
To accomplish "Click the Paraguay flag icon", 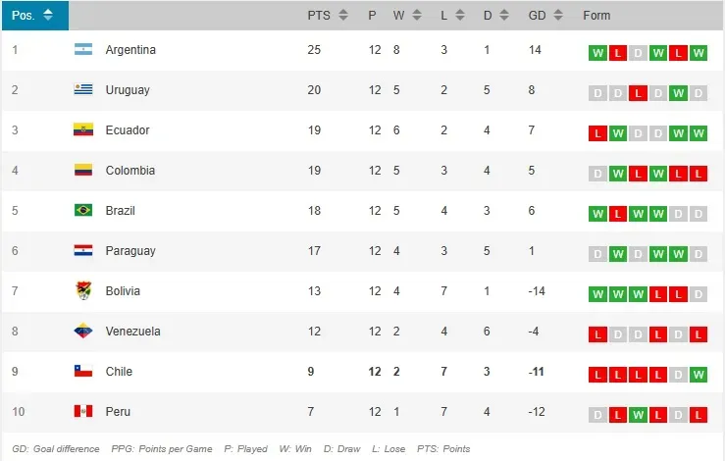I will click(83, 251).
